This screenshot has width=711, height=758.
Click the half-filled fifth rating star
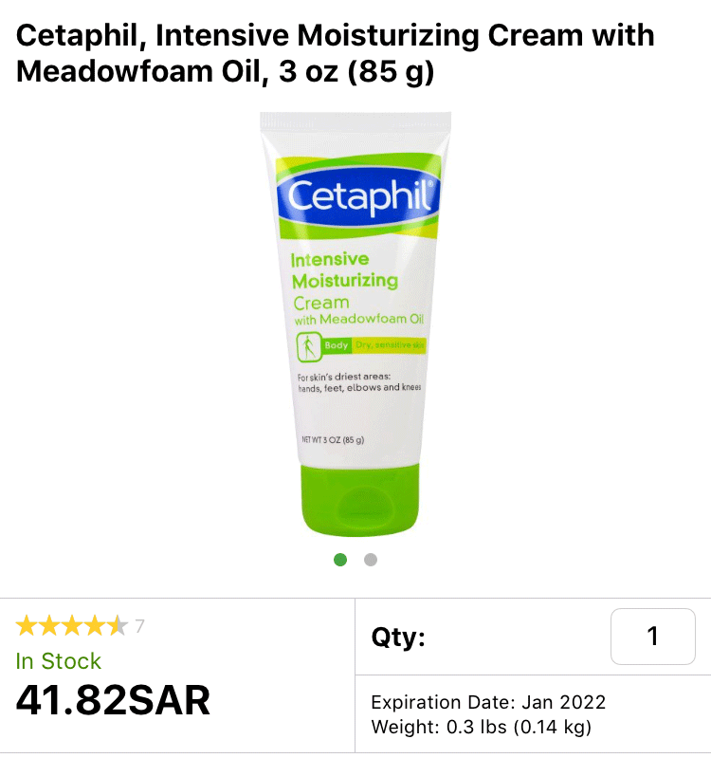(x=118, y=625)
